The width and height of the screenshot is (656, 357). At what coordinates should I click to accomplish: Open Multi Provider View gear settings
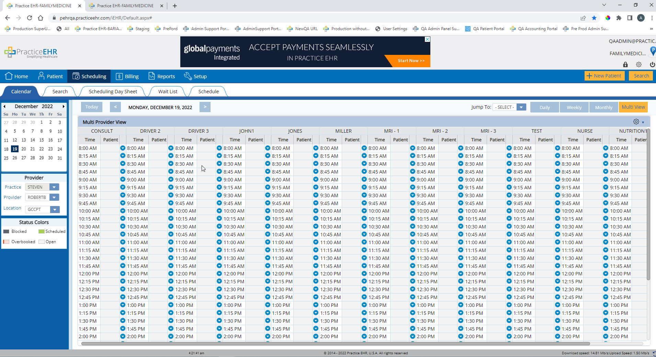pos(636,122)
